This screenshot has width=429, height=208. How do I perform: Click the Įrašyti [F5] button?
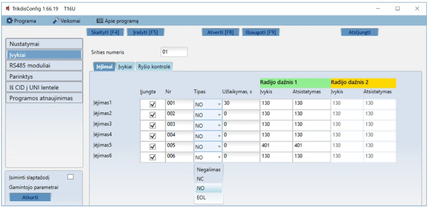click(146, 32)
